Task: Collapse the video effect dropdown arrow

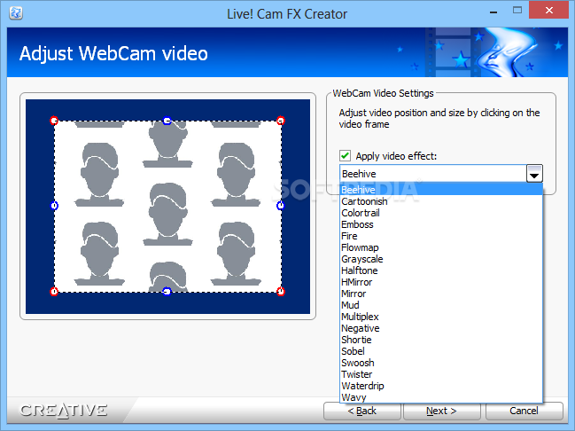Action: click(534, 174)
